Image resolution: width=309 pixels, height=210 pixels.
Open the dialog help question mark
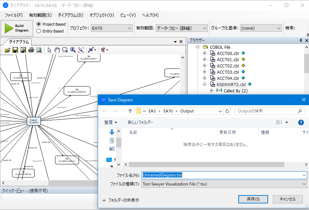(x=301, y=122)
